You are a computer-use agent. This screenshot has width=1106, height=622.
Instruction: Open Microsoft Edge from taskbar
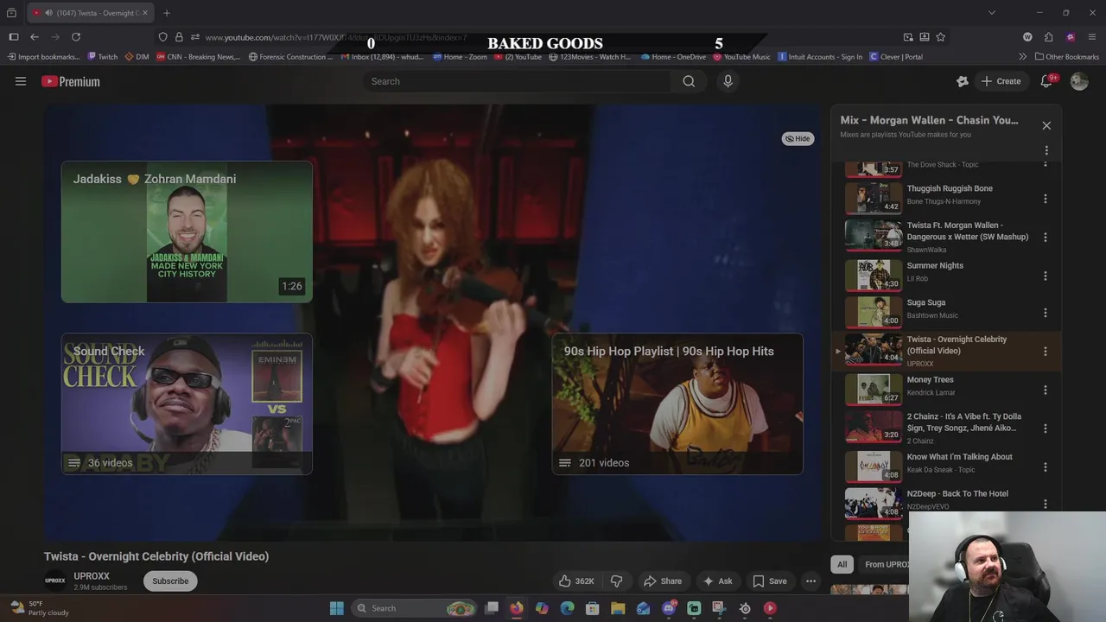pyautogui.click(x=567, y=608)
